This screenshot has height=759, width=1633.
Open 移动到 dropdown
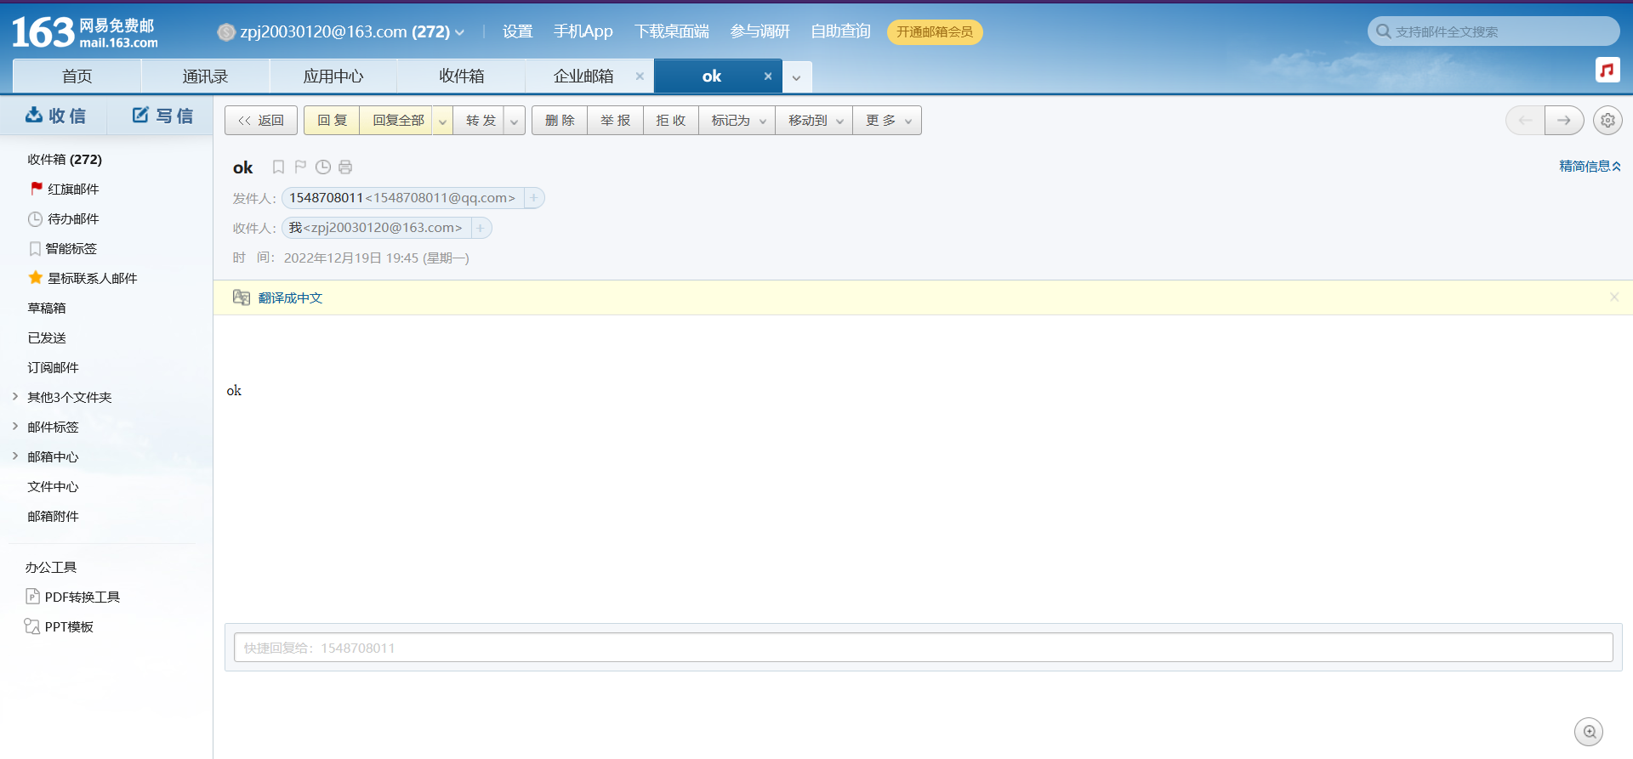point(815,121)
